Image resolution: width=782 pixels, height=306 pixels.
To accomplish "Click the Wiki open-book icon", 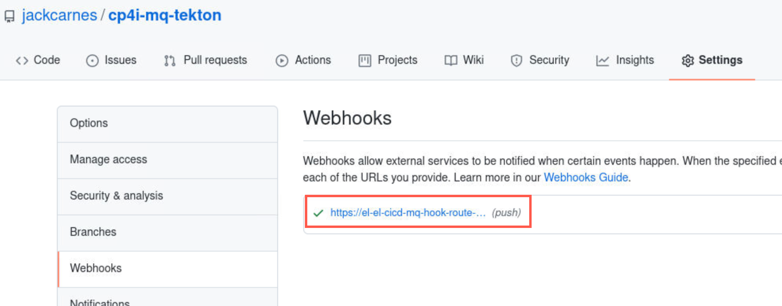I will (x=451, y=60).
